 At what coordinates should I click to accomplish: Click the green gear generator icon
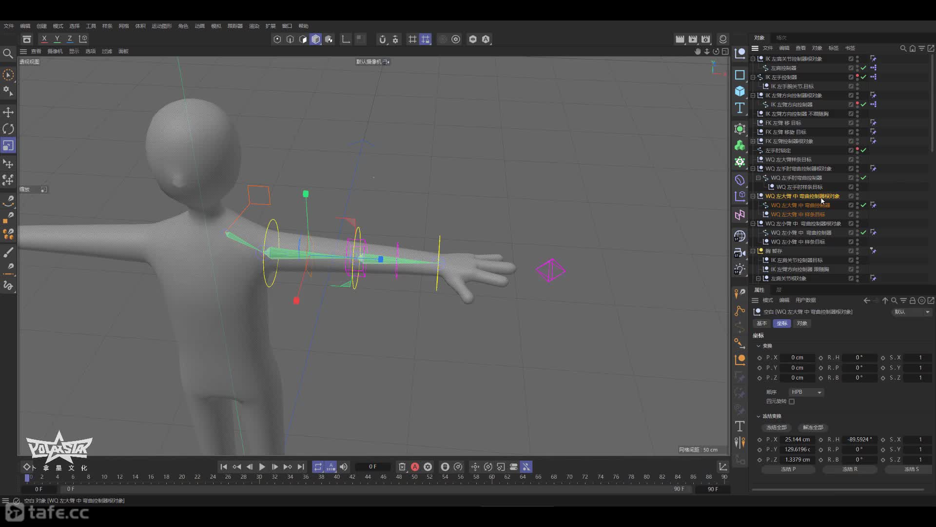tap(740, 162)
